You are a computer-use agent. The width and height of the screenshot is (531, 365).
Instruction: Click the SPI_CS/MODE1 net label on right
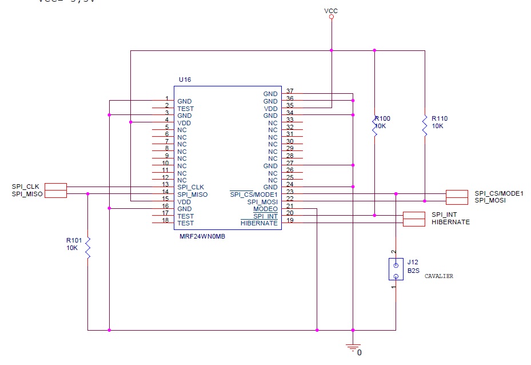pyautogui.click(x=499, y=193)
